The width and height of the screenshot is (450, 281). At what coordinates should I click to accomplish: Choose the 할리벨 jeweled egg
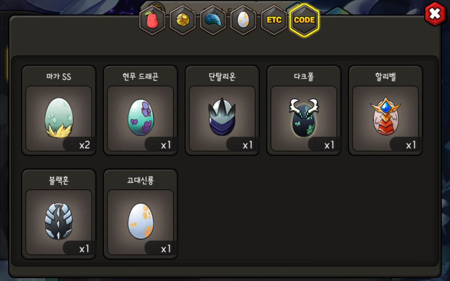(x=386, y=116)
